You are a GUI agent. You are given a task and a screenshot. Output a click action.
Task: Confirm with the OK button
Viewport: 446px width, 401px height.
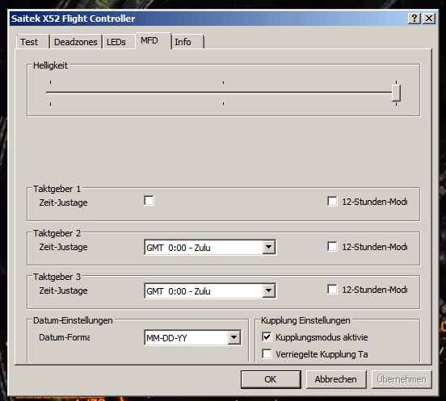271,379
